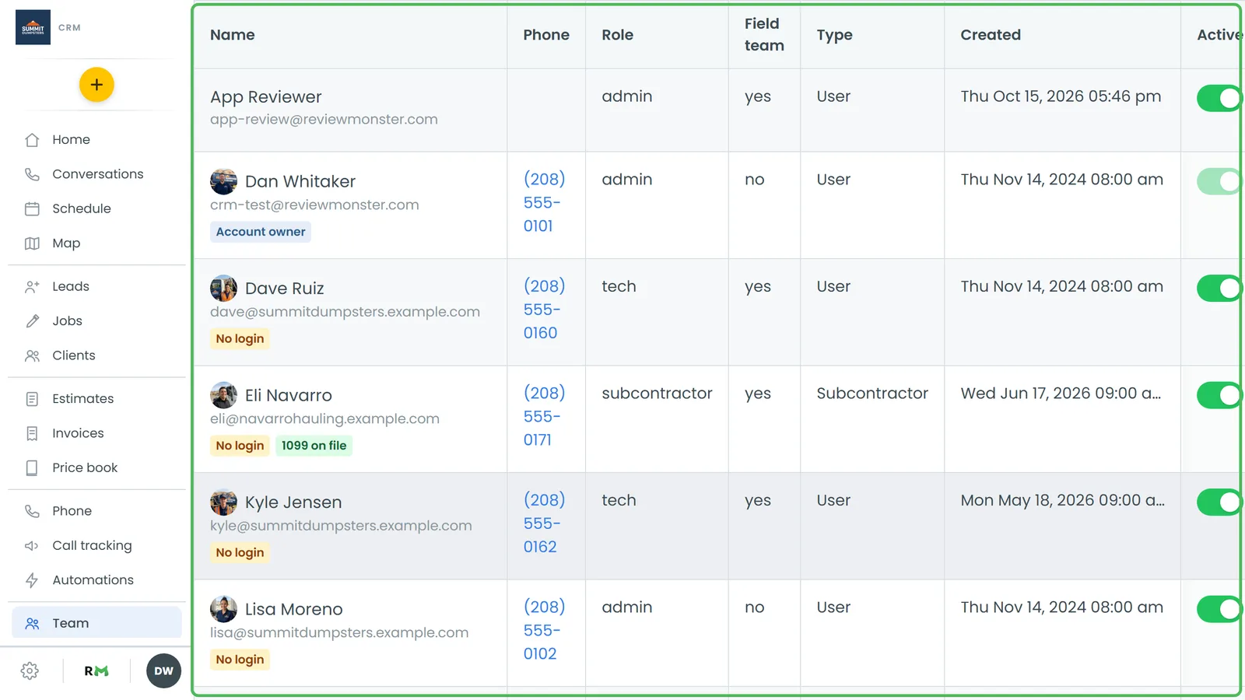Click the Field team column header

point(764,35)
